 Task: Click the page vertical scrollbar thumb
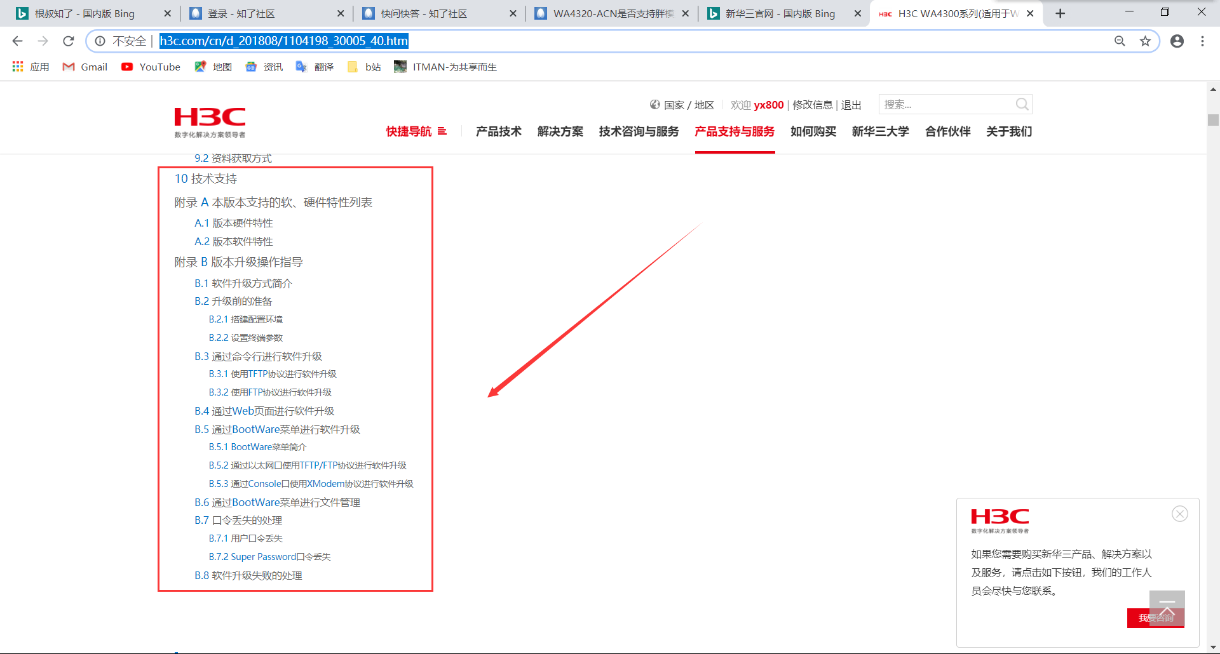tap(1213, 120)
